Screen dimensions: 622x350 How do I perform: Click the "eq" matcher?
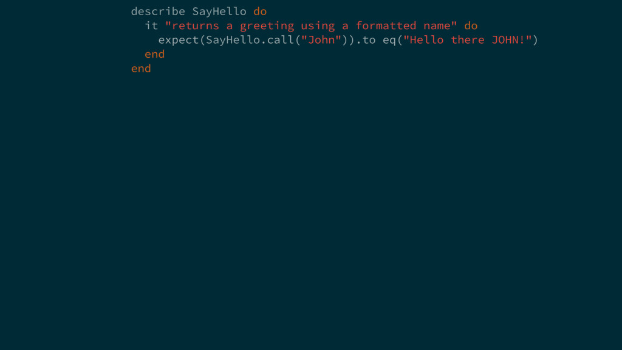[x=389, y=40]
